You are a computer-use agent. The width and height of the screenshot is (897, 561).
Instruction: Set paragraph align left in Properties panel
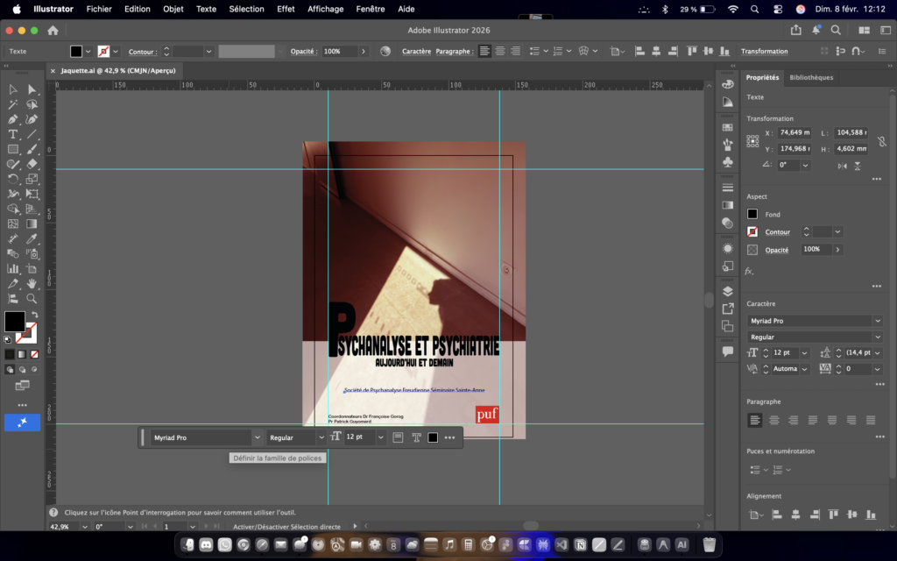pyautogui.click(x=754, y=420)
